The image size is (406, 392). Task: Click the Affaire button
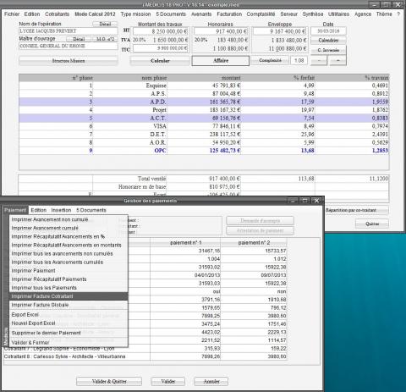[x=221, y=60]
